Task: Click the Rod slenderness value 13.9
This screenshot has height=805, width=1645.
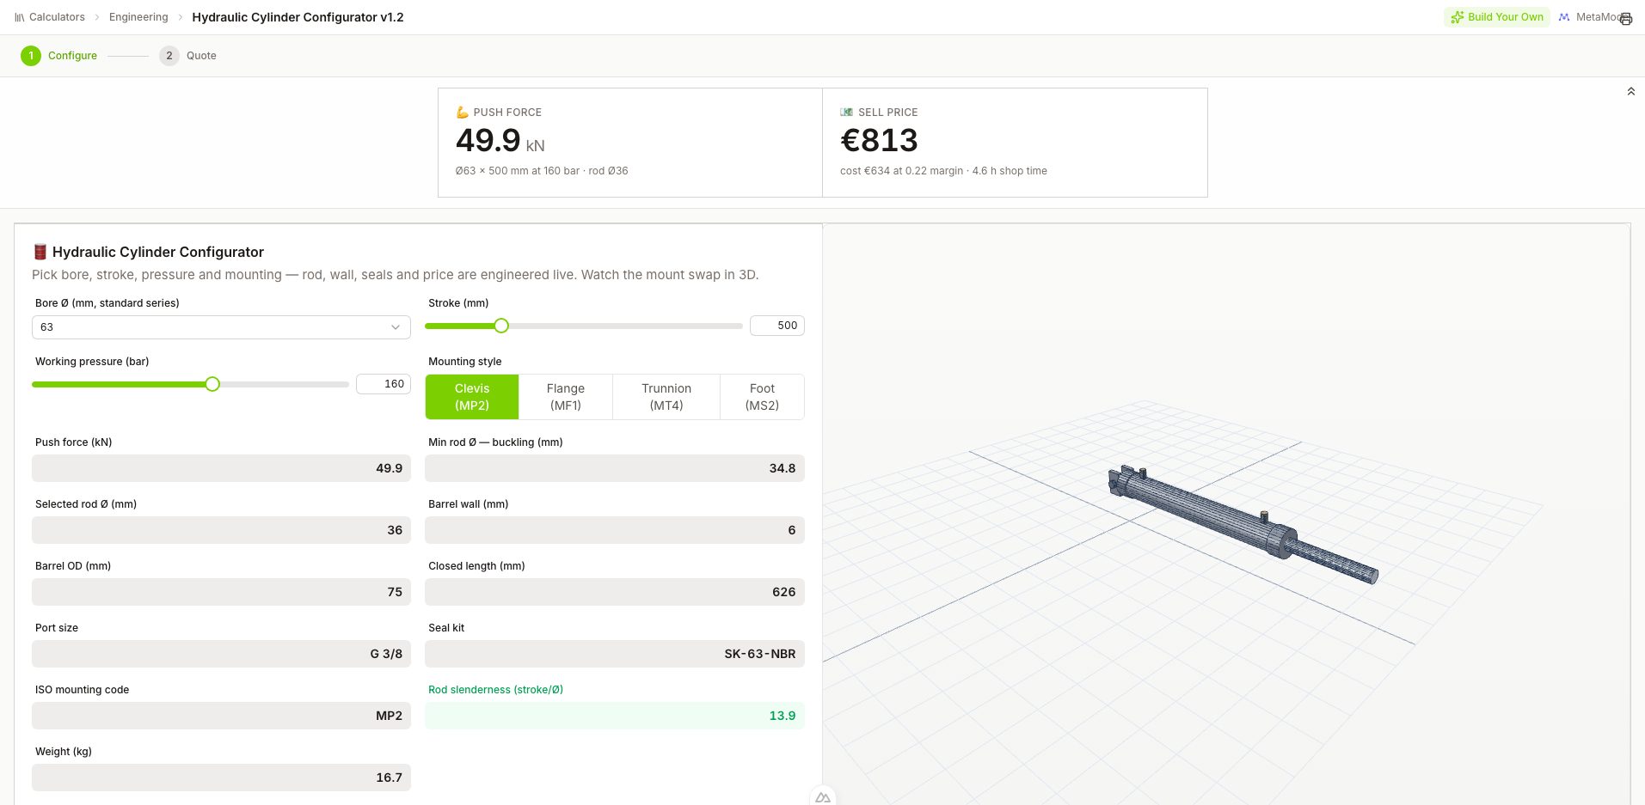Action: pos(615,716)
